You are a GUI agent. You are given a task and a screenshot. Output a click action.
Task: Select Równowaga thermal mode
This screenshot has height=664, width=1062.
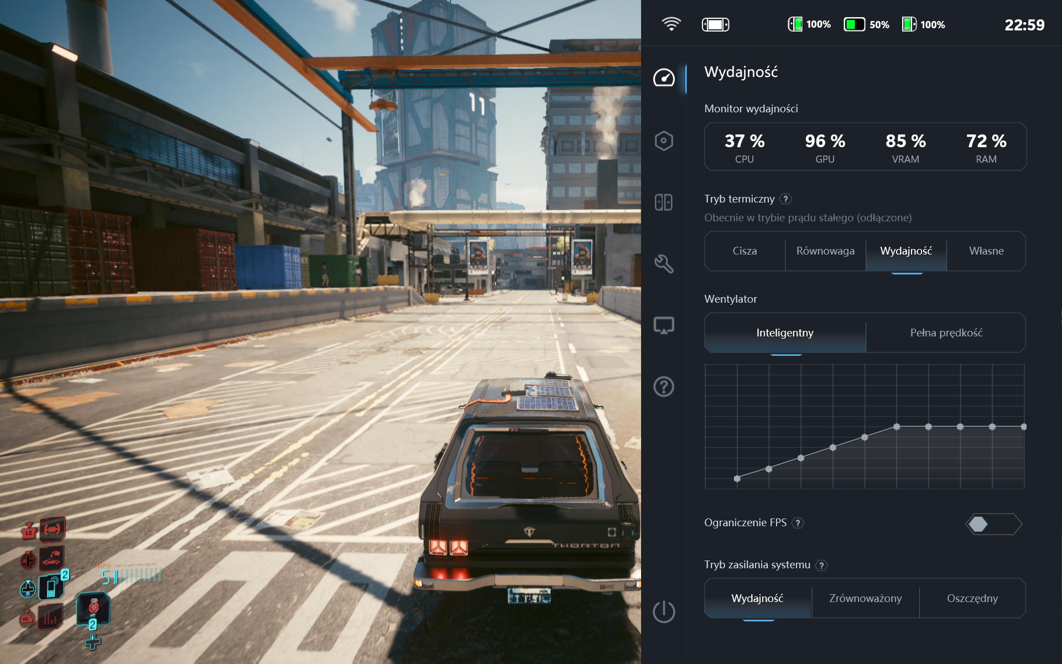825,251
